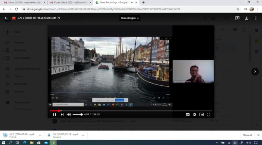Expand options for first downloaded mp4
Viewport: 262px width, 145px height.
tap(40, 135)
